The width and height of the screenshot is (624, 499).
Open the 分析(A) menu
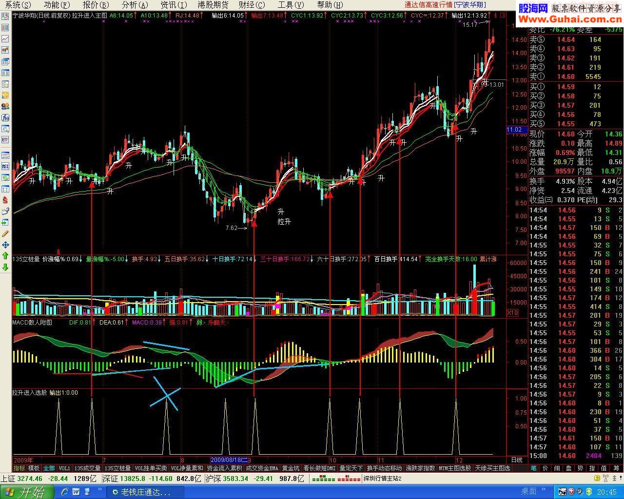(135, 5)
